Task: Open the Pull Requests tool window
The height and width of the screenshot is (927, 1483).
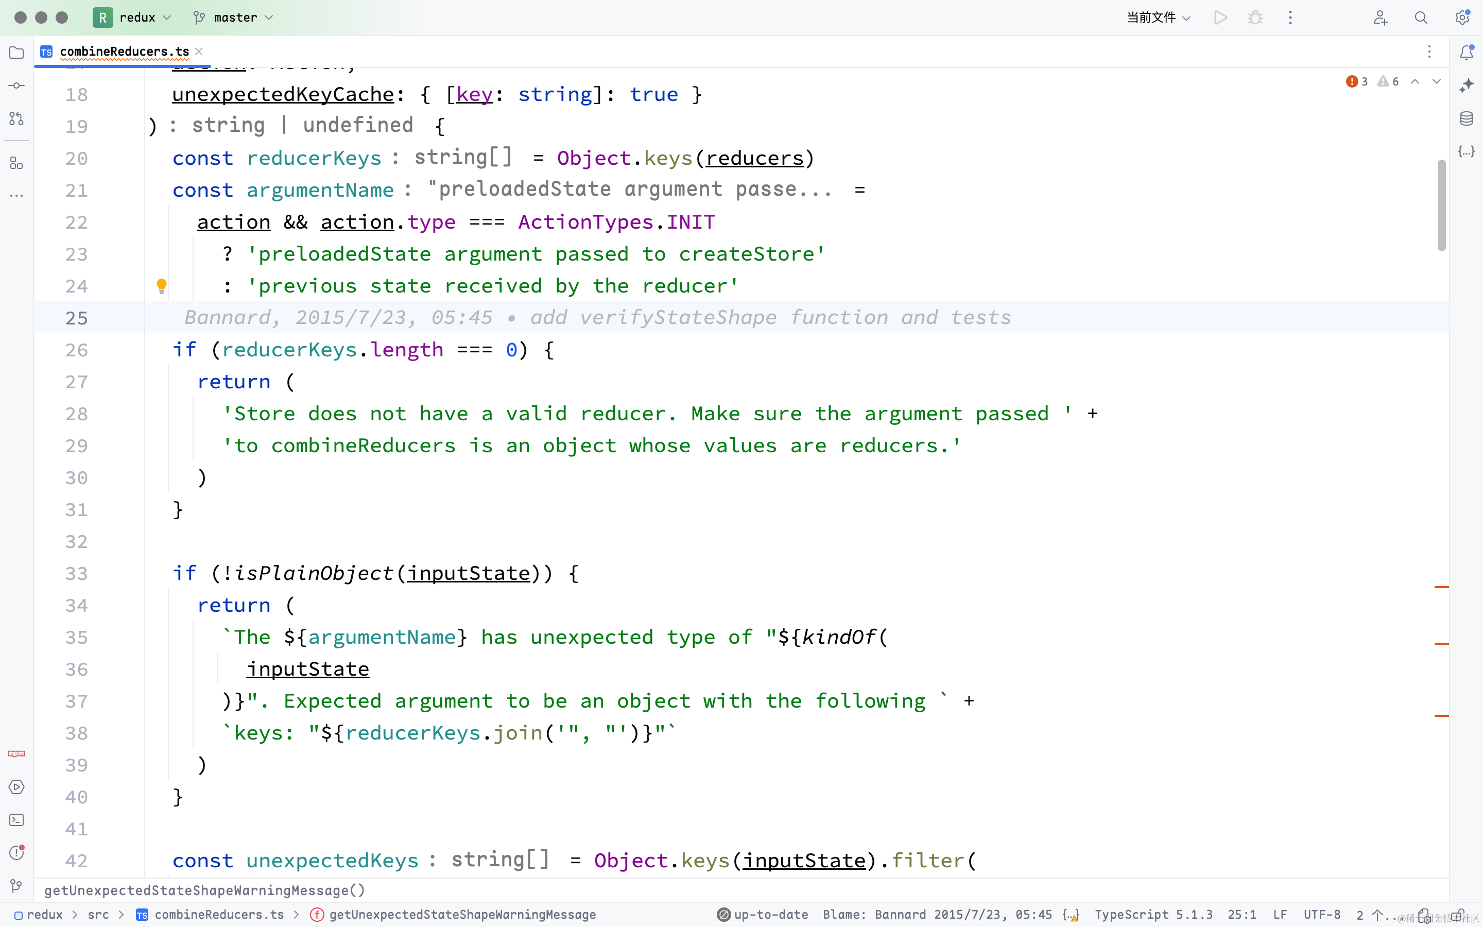Action: click(16, 118)
